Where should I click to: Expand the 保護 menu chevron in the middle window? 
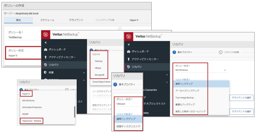point(84,73)
